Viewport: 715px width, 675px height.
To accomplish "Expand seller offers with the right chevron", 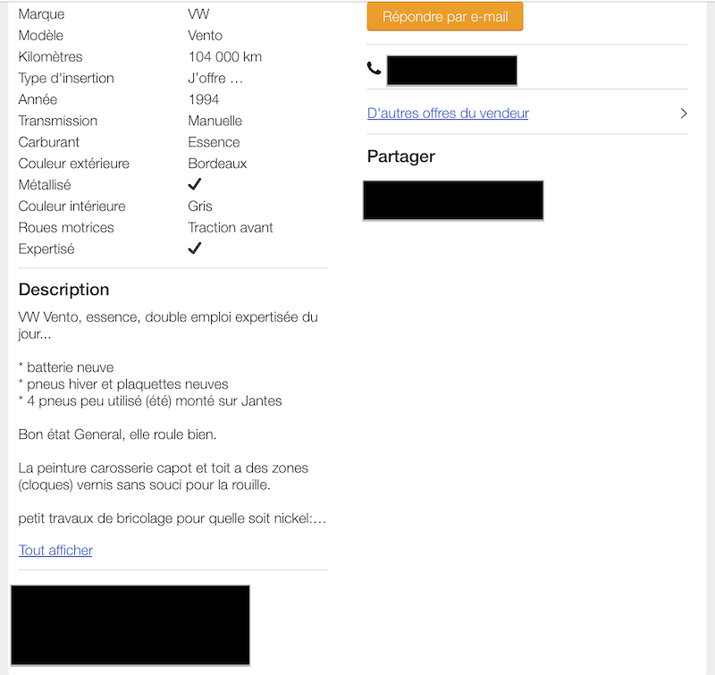I will 683,114.
